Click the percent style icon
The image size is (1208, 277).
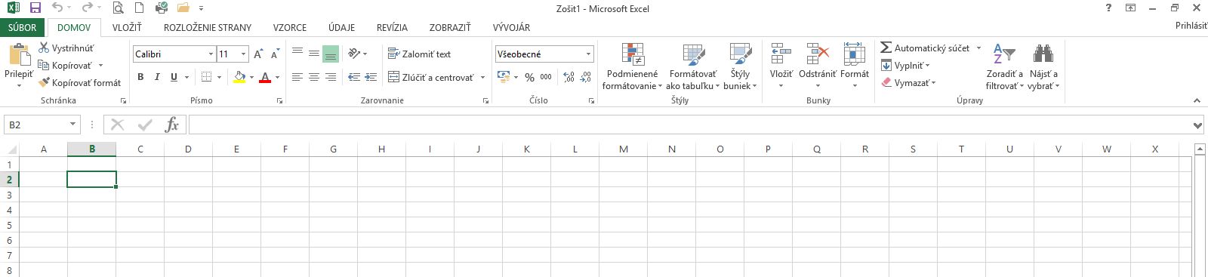click(x=529, y=77)
